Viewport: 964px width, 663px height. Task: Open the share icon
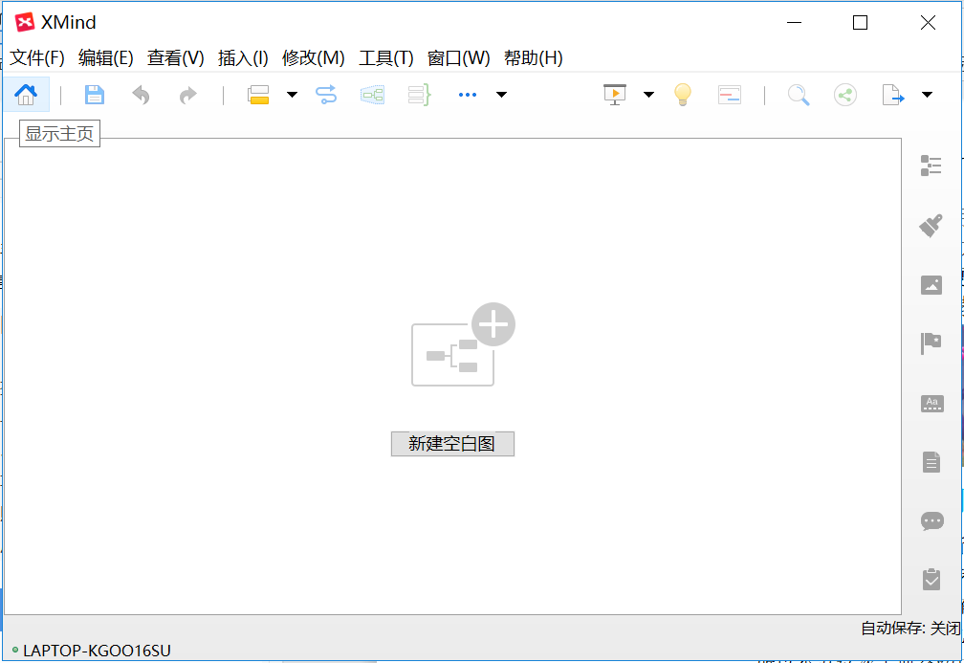(844, 94)
